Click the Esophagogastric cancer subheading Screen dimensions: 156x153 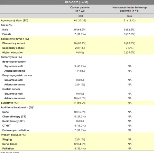pos(17,75)
